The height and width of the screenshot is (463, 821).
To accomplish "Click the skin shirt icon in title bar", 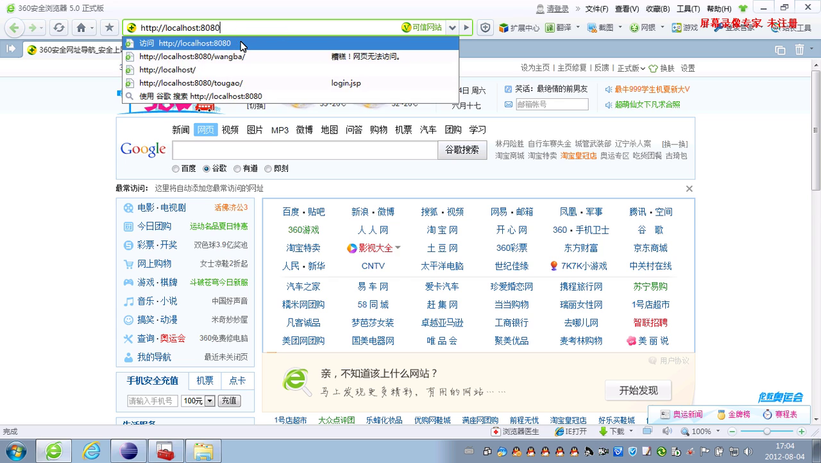I will pos(743,8).
